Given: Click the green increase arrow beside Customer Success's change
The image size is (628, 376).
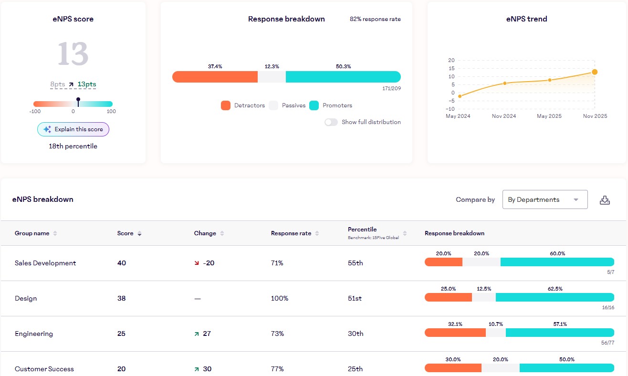Looking at the screenshot, I should tap(197, 369).
